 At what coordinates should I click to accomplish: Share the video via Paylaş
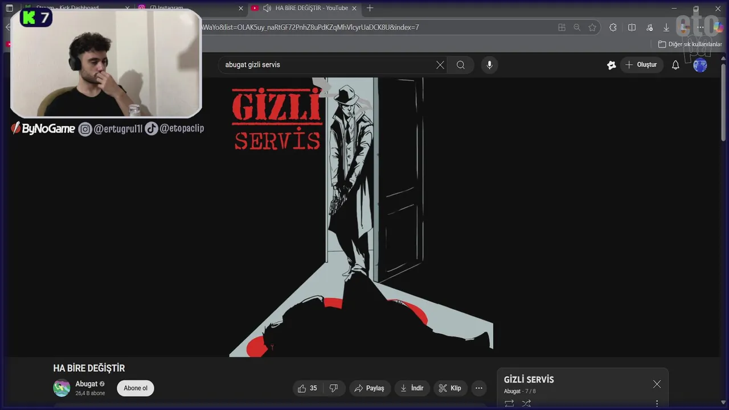(369, 388)
